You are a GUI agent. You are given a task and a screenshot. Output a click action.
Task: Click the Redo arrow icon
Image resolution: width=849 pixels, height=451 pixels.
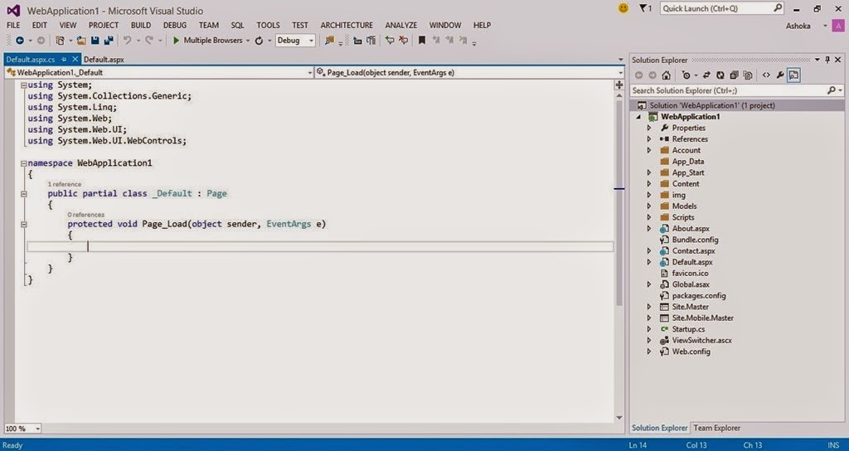148,41
